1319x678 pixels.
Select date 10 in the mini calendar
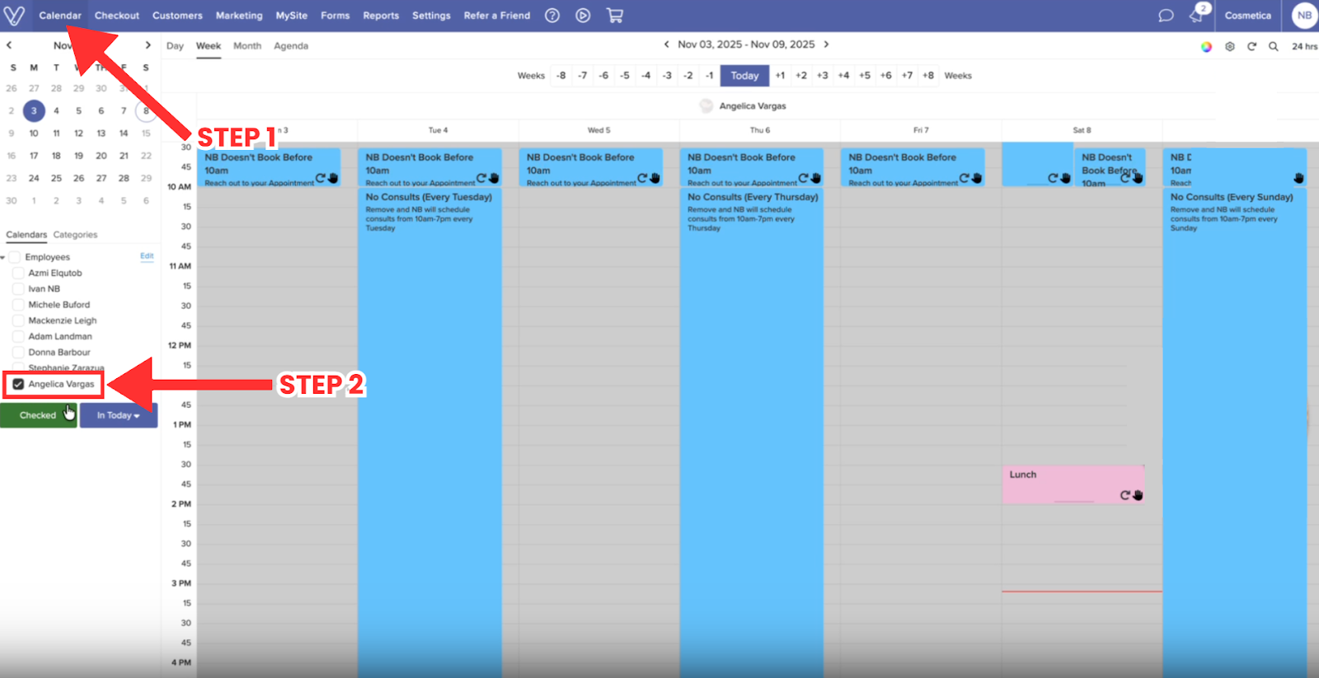[x=34, y=133]
